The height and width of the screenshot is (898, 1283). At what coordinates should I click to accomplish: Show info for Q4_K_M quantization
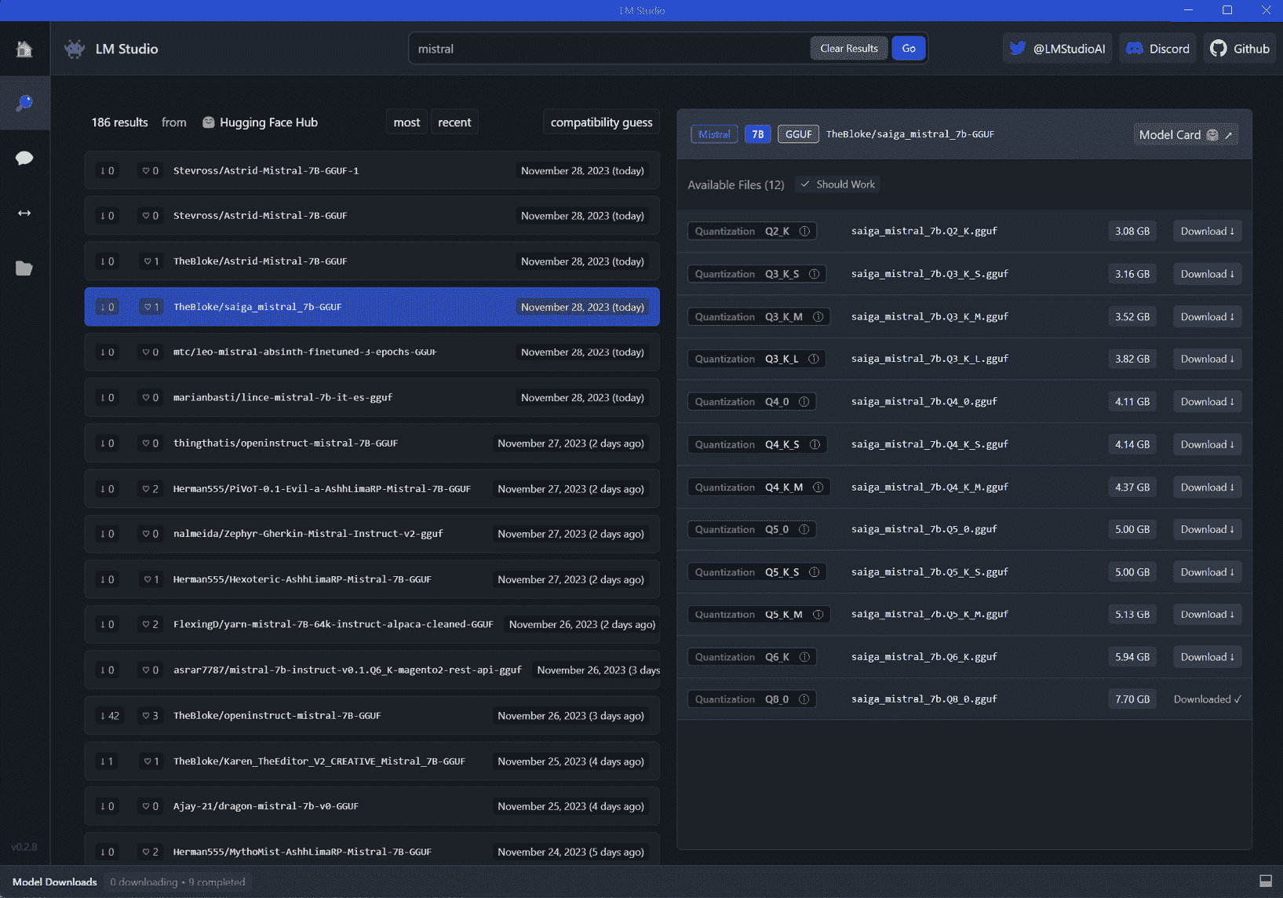(818, 487)
